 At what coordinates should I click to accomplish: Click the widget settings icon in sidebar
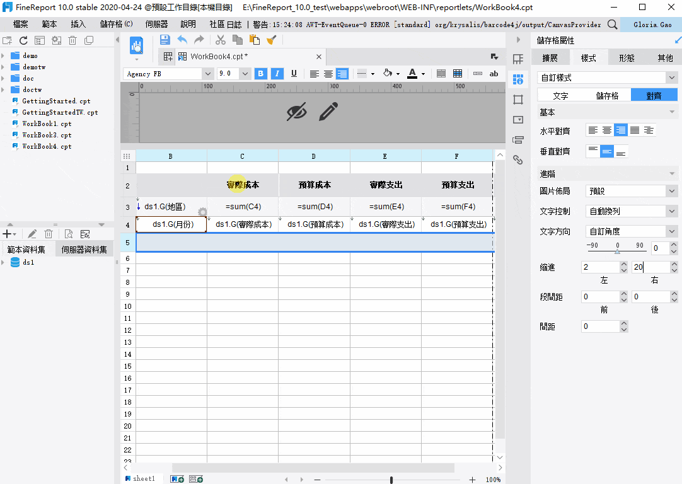tap(518, 120)
